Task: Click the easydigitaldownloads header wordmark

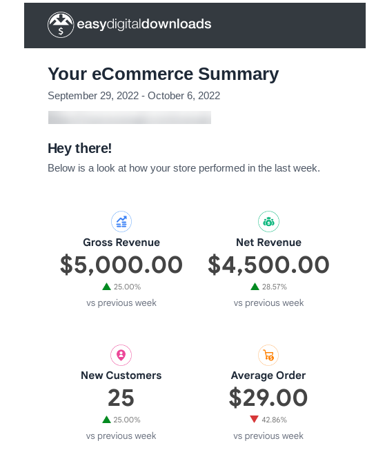Action: (144, 24)
